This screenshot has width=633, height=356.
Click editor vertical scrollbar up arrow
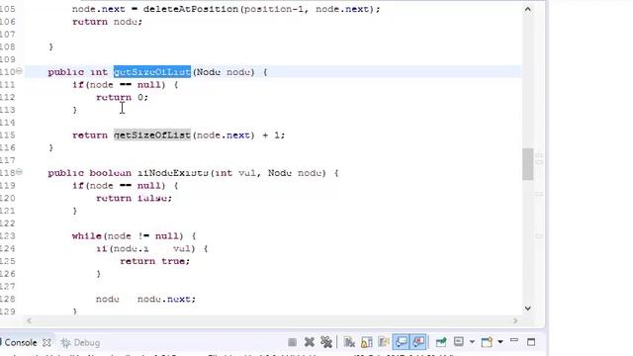[527, 9]
